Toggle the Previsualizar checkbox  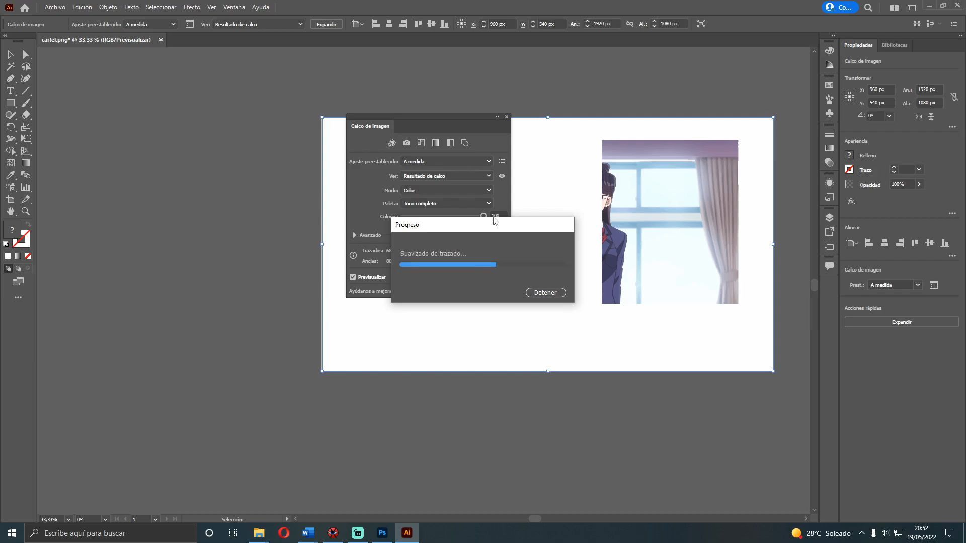pyautogui.click(x=353, y=277)
